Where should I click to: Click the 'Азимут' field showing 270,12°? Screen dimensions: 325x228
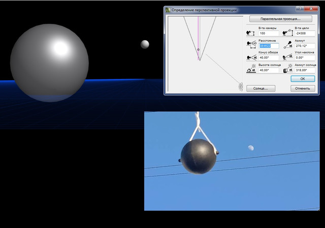coord(305,46)
